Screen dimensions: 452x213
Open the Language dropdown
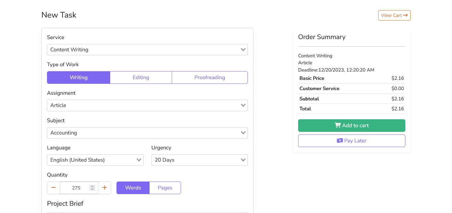coord(95,160)
